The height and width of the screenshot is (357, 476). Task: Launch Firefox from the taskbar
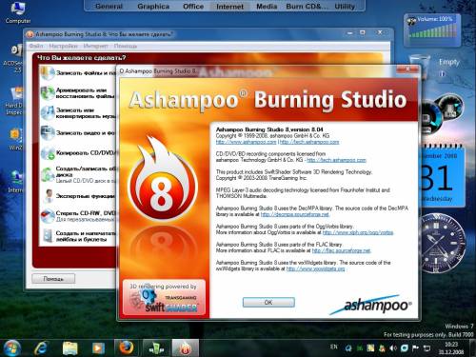pyautogui.click(x=127, y=347)
